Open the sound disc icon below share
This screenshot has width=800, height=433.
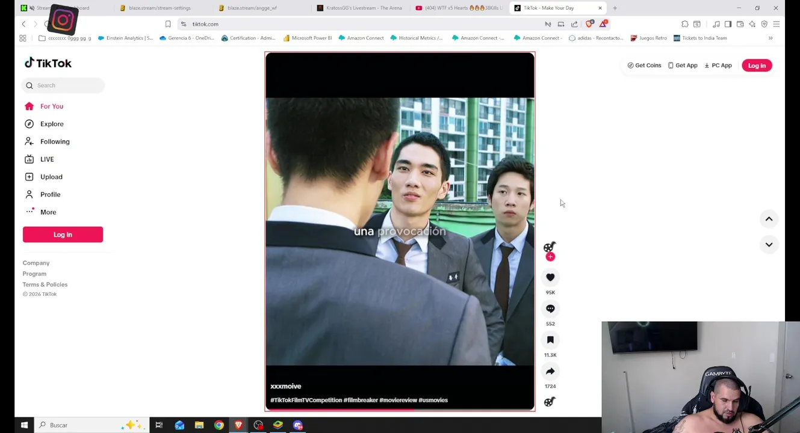coord(550,402)
